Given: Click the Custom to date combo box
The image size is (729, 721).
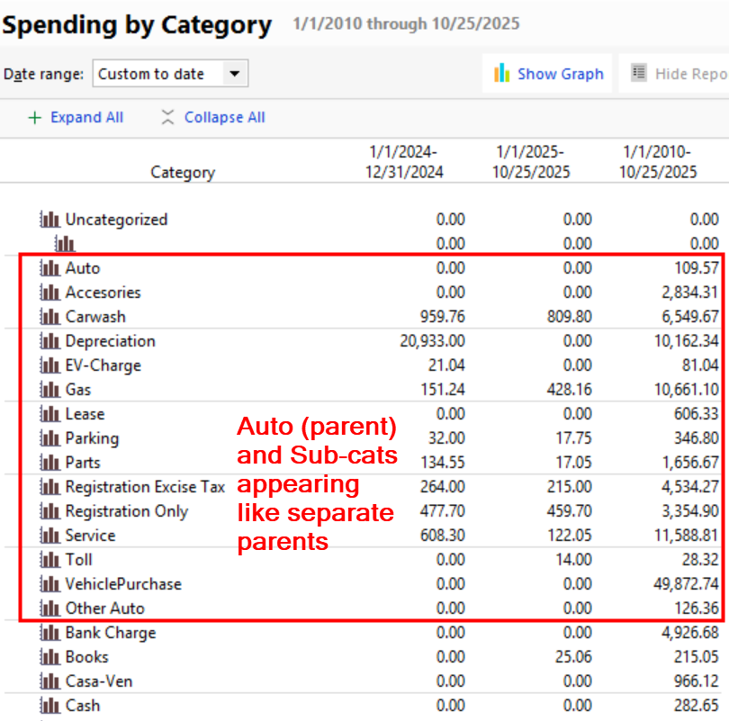Looking at the screenshot, I should pyautogui.click(x=170, y=74).
